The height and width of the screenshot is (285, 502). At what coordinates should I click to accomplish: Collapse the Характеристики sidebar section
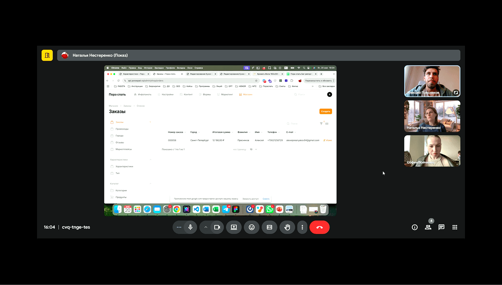pyautogui.click(x=151, y=160)
